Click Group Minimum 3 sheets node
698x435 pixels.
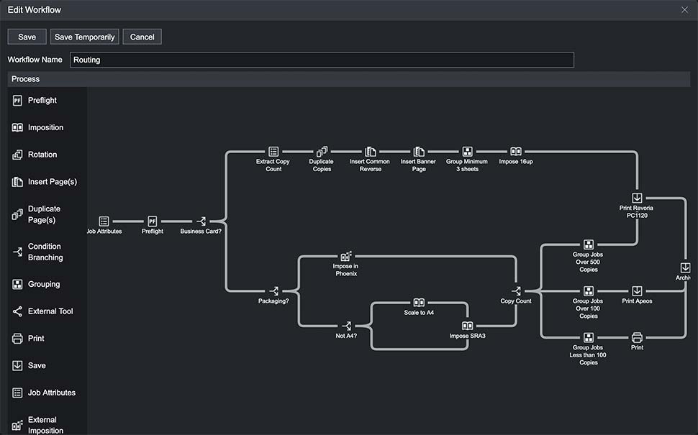468,152
